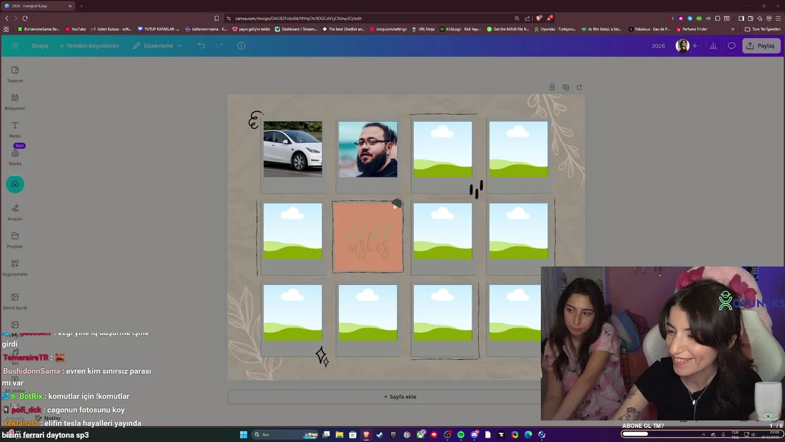785x442 pixels.
Task: Open File Explorer from the taskbar
Action: [339, 435]
